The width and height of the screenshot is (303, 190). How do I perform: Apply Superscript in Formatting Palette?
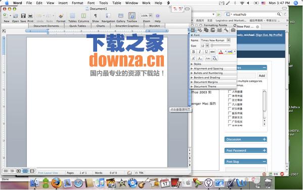(x=193, y=58)
